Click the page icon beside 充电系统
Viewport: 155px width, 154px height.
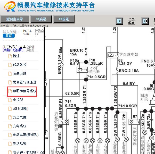pyautogui.click(x=10, y=126)
